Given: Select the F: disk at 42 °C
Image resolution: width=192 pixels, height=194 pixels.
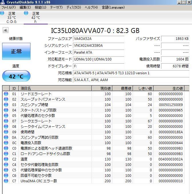Looking at the screenshot, I should [x=35, y=17].
